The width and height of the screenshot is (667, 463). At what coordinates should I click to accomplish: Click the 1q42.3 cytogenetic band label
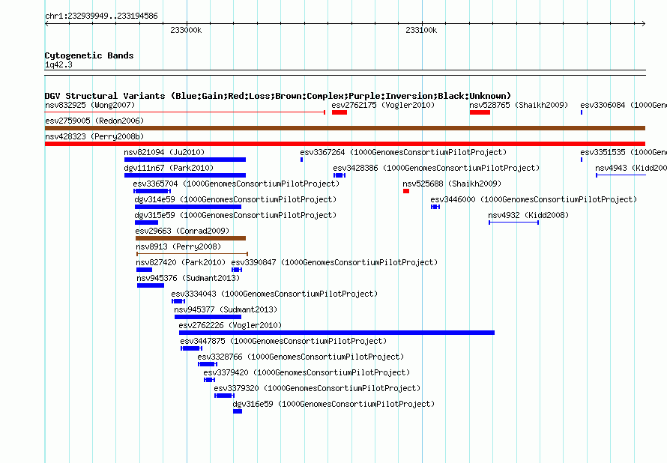coord(58,64)
